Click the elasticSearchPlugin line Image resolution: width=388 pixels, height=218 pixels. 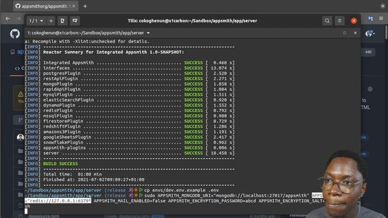[129, 100]
